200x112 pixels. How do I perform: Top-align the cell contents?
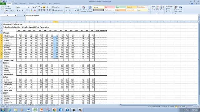(39, 7)
